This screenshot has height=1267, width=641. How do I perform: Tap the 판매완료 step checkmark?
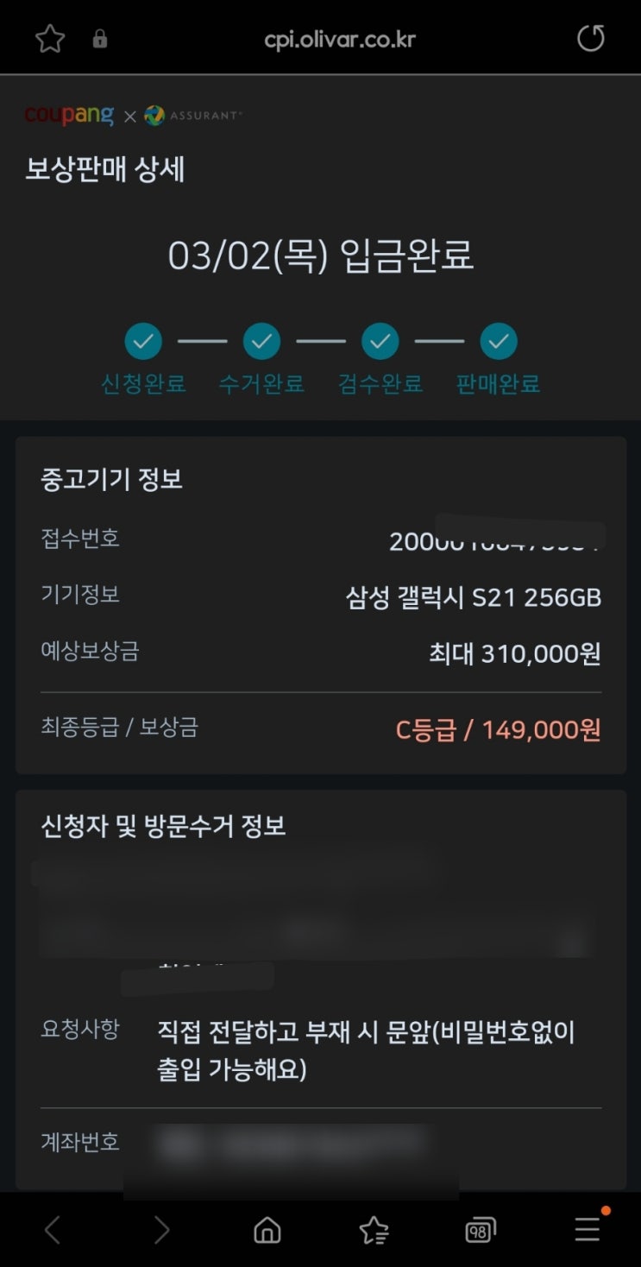[x=499, y=342]
